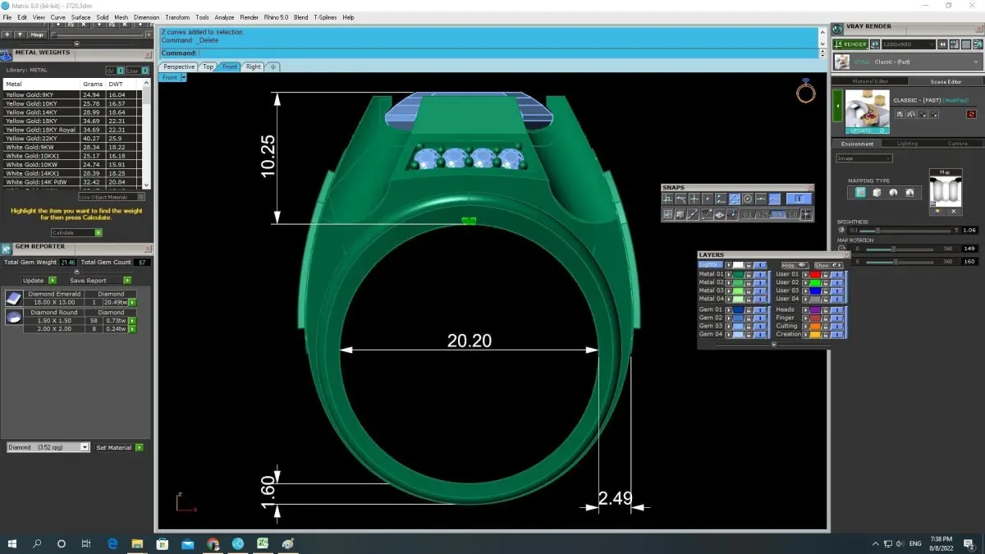The image size is (985, 554).
Task: Open the Lighting tab in VRay
Action: point(907,144)
